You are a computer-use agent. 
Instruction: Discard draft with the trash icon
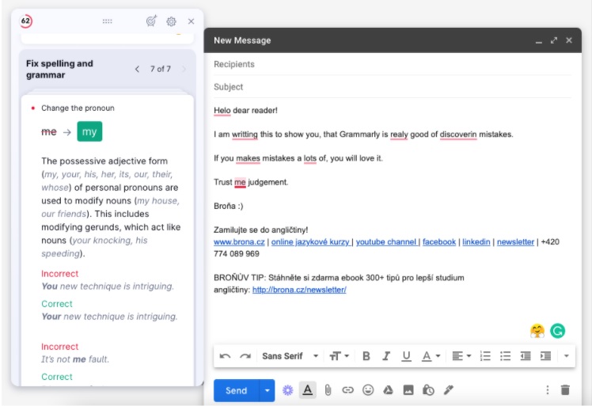[x=565, y=390]
